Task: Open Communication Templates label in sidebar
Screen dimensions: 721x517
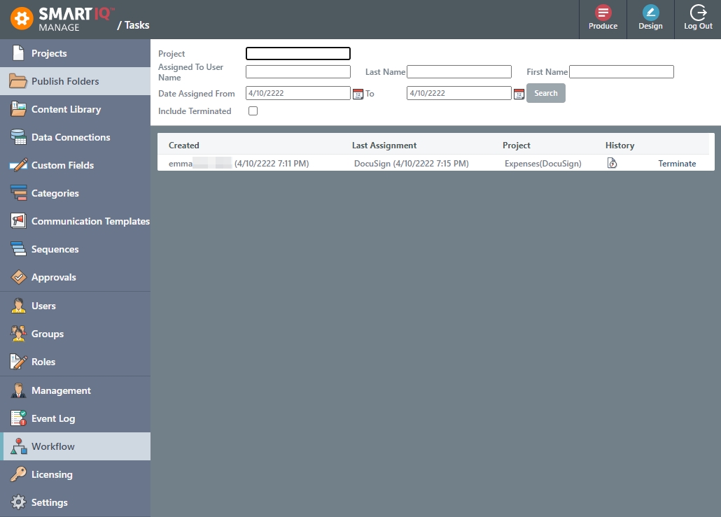Action: point(90,221)
